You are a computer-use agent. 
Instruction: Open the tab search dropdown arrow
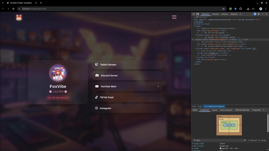coord(3,3)
